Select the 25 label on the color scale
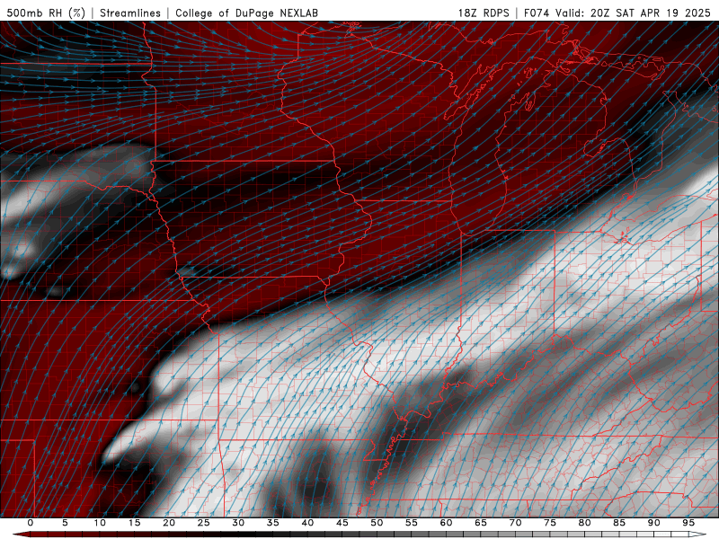Screen dimensions: 719x539 (204, 523)
